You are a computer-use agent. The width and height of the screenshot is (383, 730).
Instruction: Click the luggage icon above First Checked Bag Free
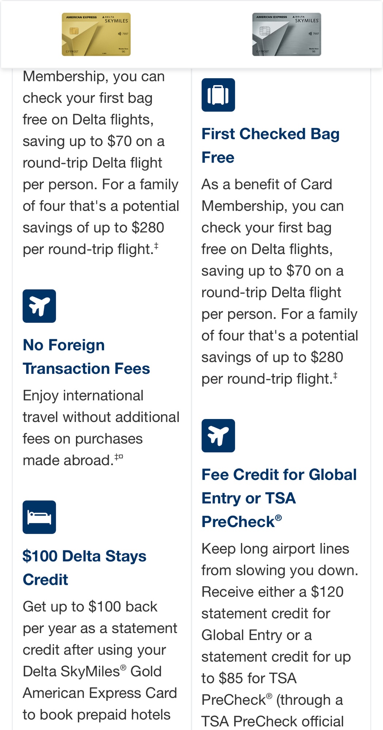click(218, 95)
